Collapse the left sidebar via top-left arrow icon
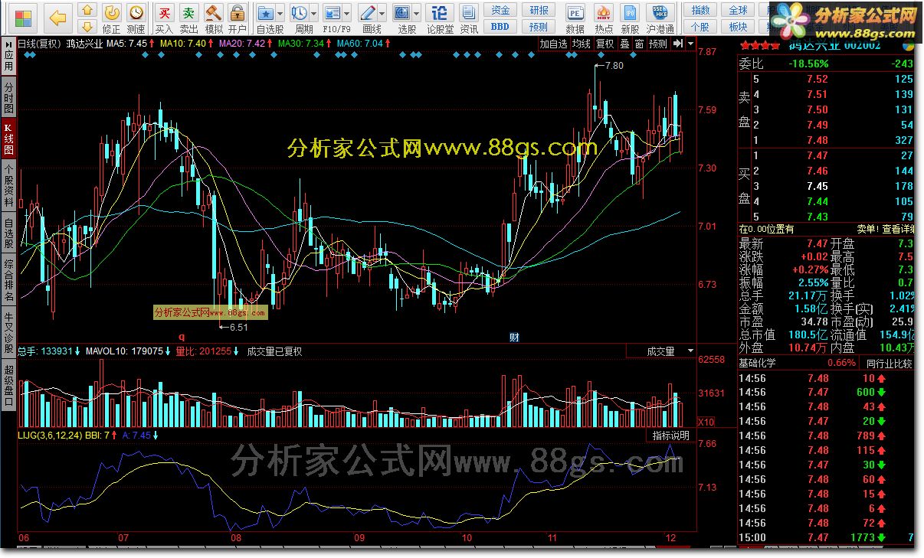This screenshot has height=558, width=924. point(8,44)
